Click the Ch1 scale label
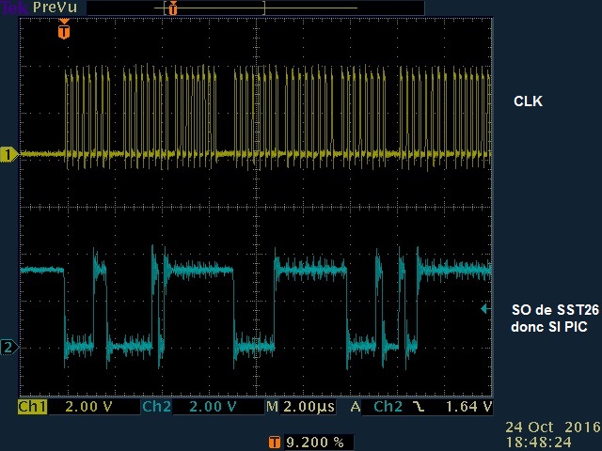 33,407
